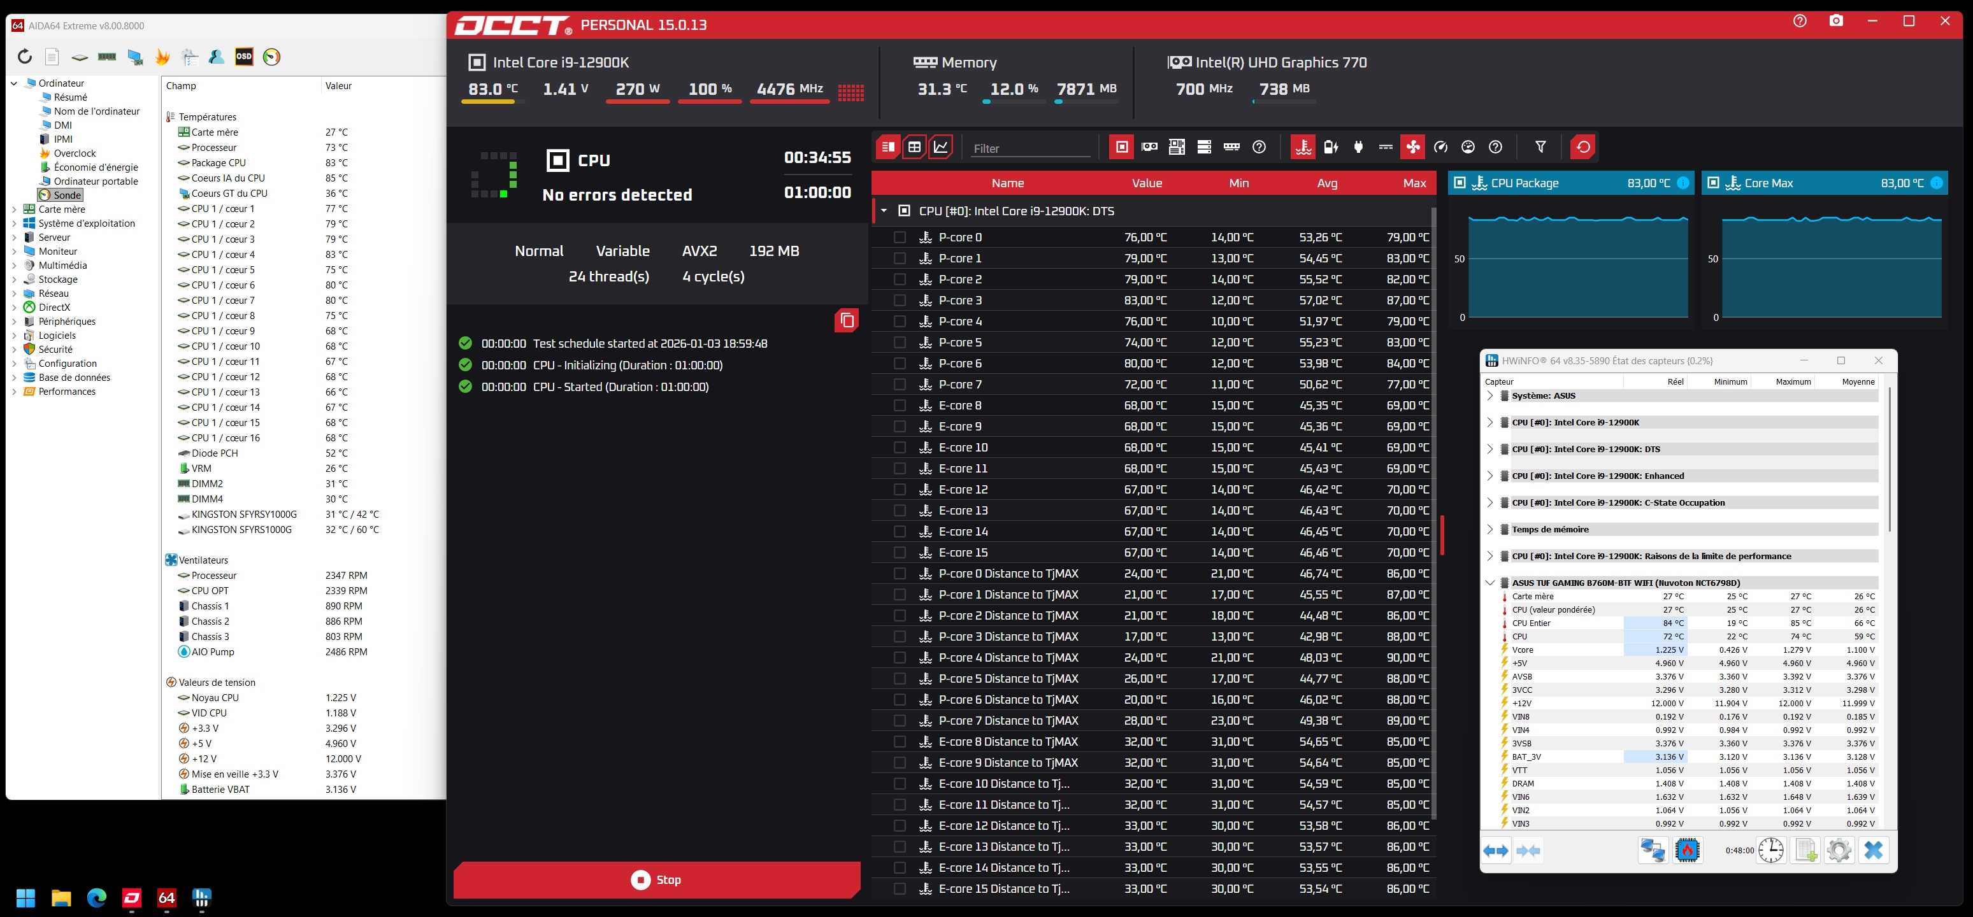The image size is (1973, 917).
Task: Check the P-core 0 checkbox
Action: coord(900,238)
